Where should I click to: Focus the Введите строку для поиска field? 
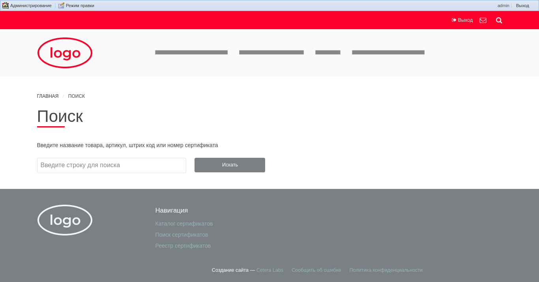pos(112,165)
